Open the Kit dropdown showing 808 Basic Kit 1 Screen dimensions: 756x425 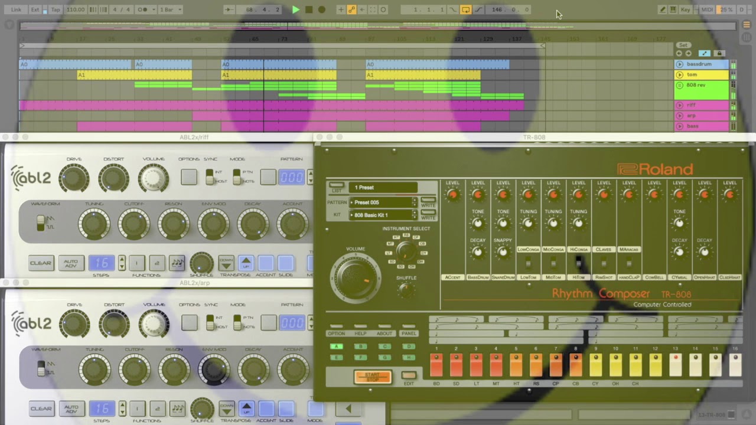[383, 215]
